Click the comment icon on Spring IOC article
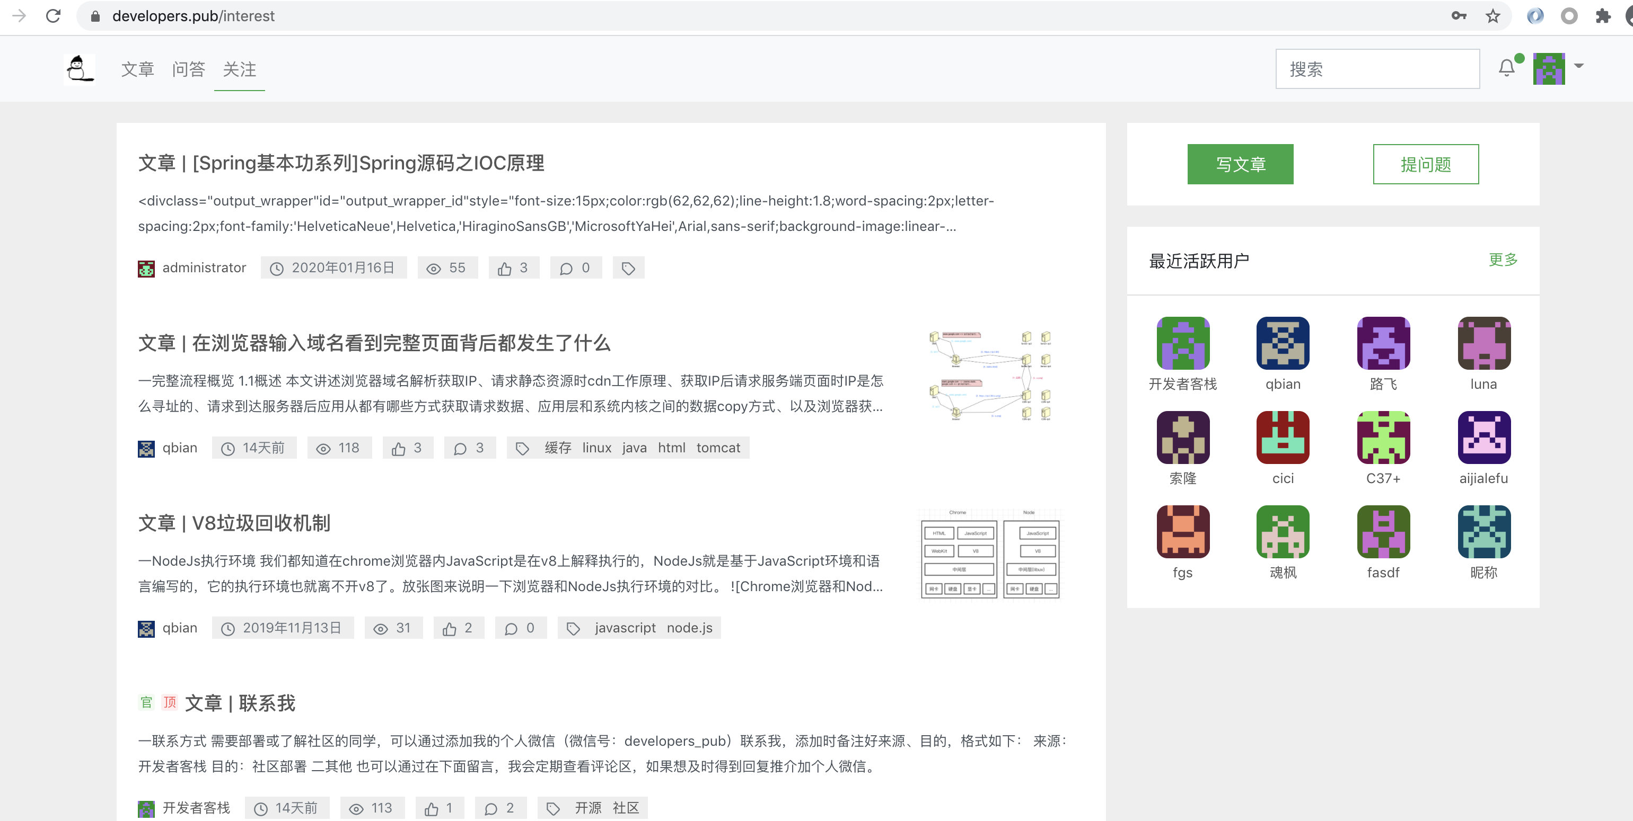The image size is (1633, 821). tap(566, 267)
